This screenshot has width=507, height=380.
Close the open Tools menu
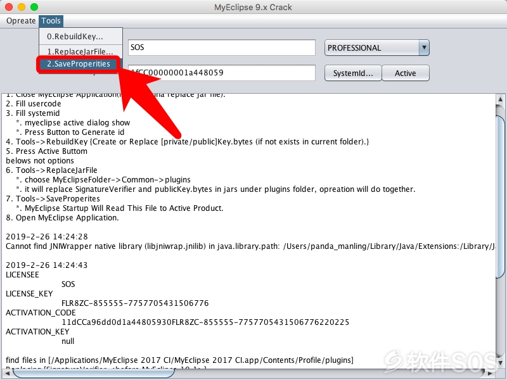(x=51, y=21)
